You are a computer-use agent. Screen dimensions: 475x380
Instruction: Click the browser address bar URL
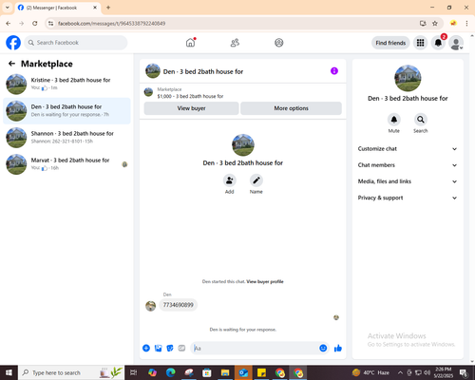[111, 24]
